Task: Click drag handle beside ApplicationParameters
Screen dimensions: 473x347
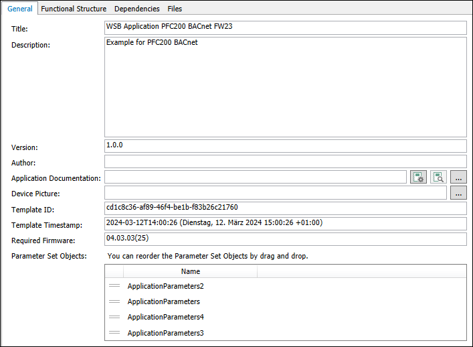Action: [x=114, y=301]
